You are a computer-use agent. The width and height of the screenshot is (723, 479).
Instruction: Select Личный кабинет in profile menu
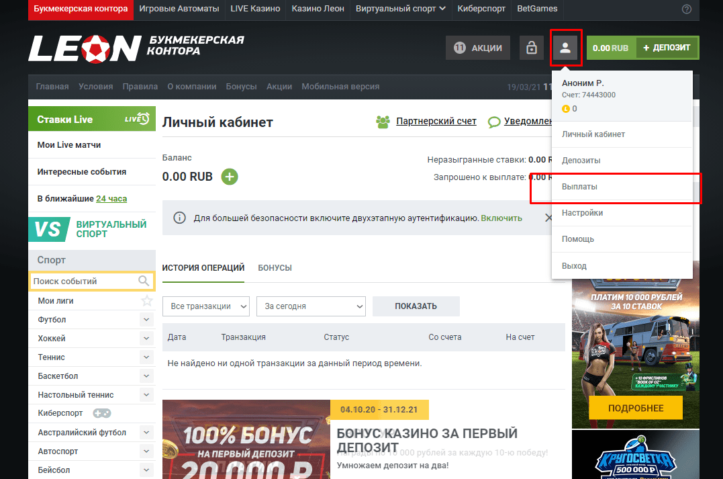[x=622, y=134]
